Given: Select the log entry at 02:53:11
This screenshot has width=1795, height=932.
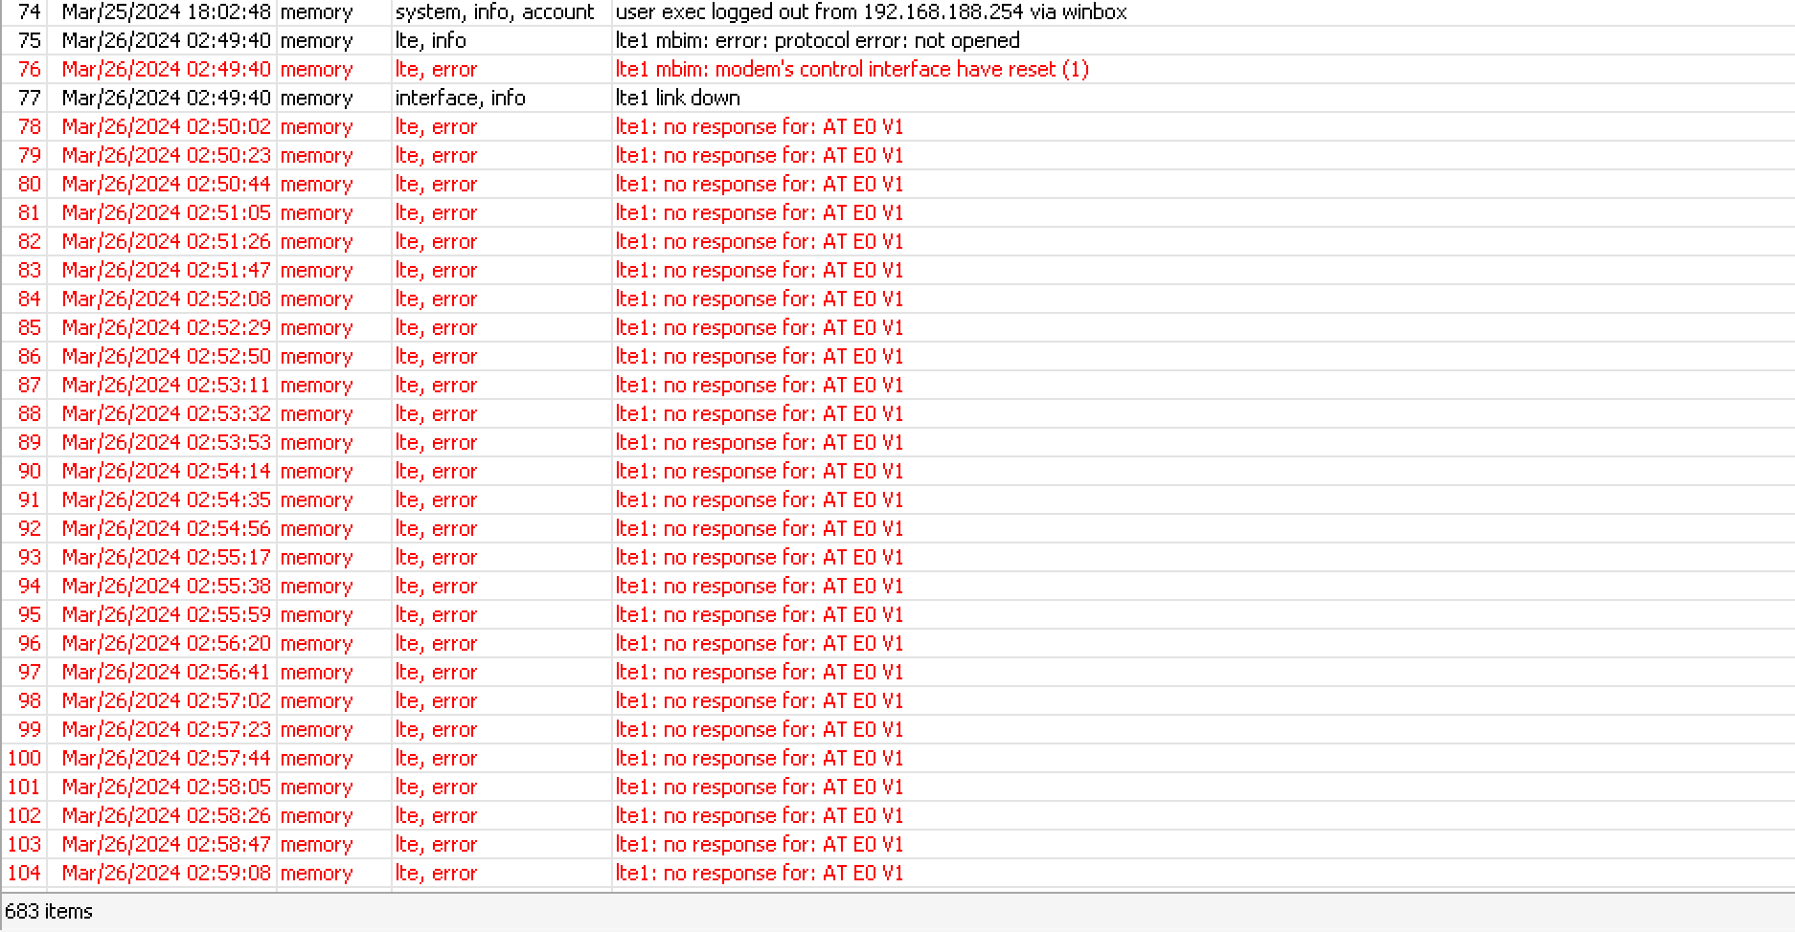Looking at the screenshot, I should [x=760, y=385].
